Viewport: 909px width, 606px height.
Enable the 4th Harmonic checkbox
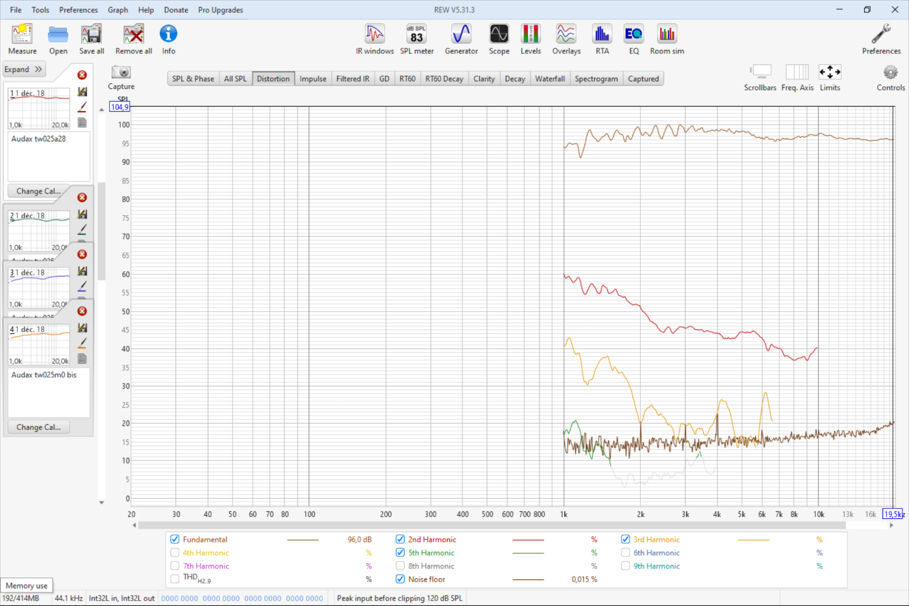click(x=175, y=553)
